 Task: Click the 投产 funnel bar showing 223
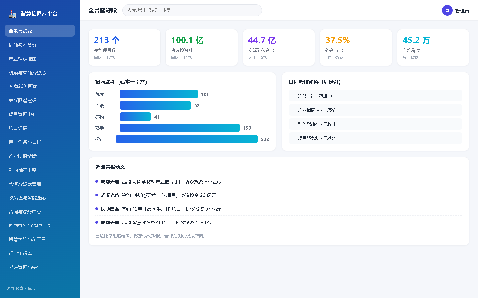click(x=187, y=139)
